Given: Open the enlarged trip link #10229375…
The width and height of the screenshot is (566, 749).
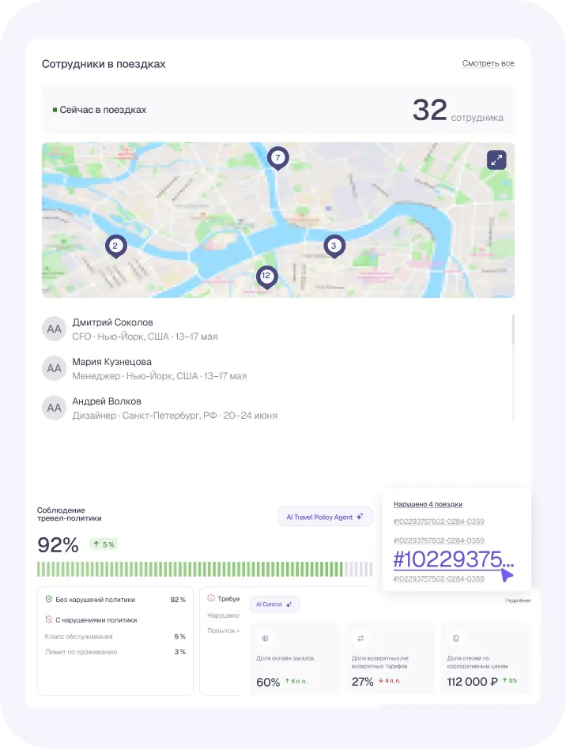Looking at the screenshot, I should (453, 559).
